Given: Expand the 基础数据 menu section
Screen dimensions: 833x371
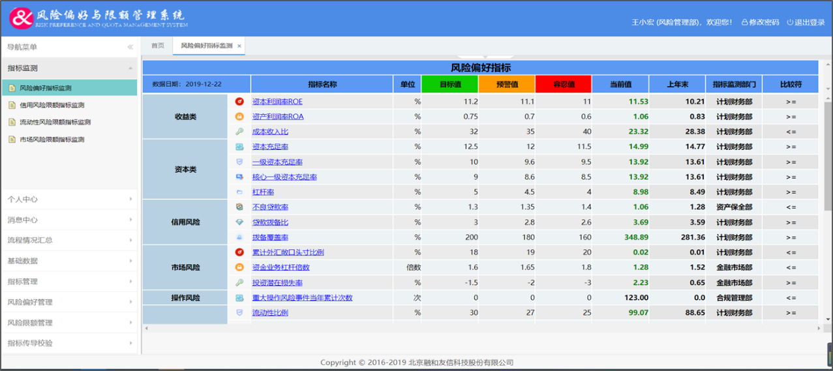Looking at the screenshot, I should pos(68,261).
